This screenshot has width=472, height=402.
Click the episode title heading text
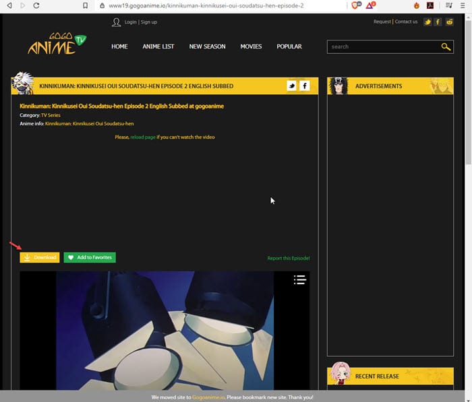121,106
